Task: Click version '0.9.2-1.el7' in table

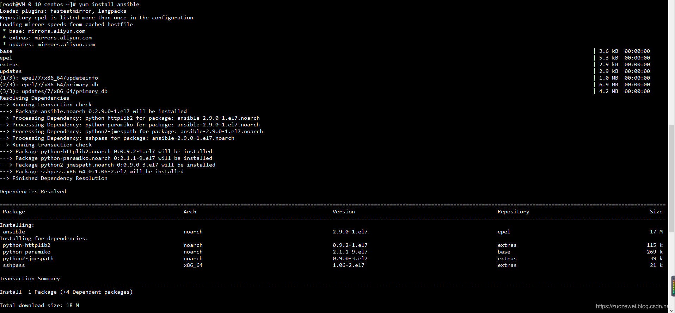Action: [350, 245]
